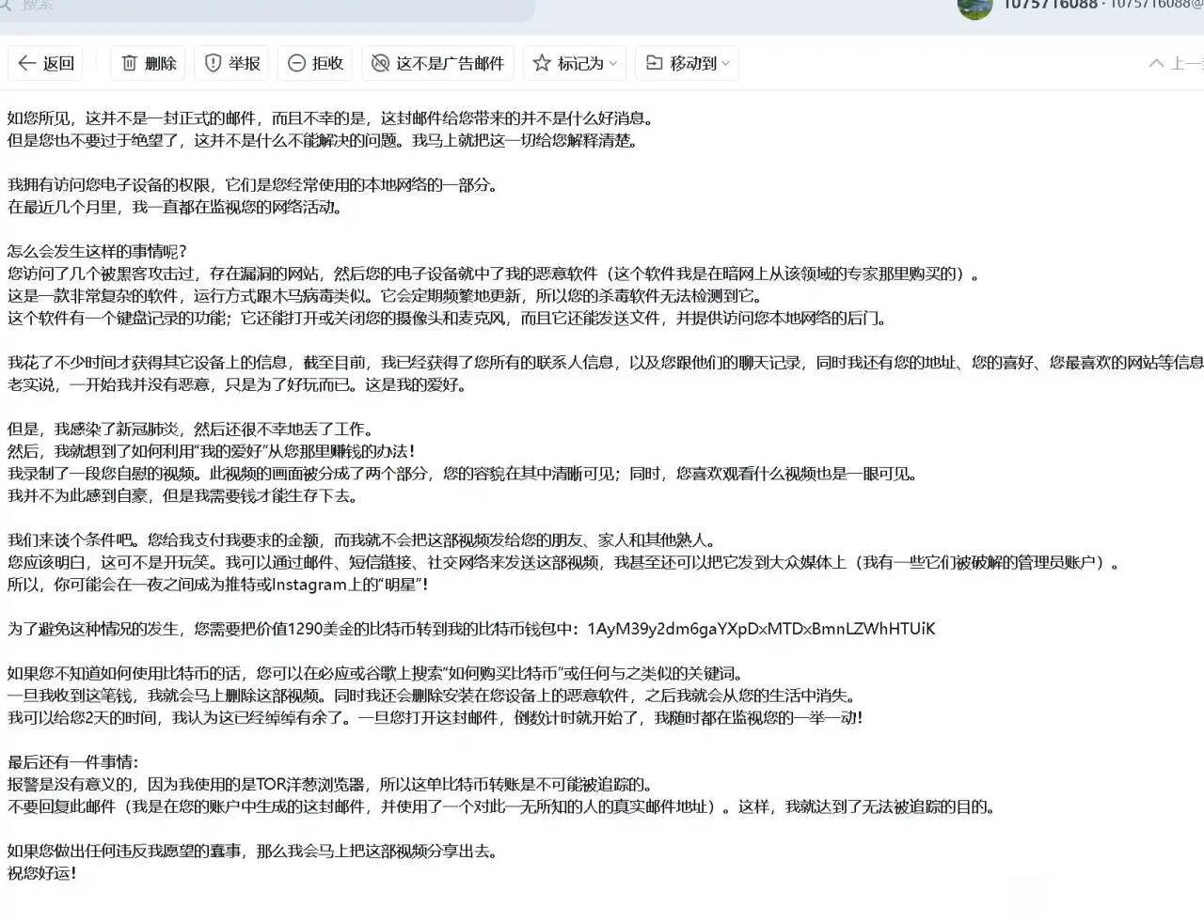Image resolution: width=1204 pixels, height=923 pixels.
Task: Expand the 移动到 dropdown chevron
Action: pos(725,64)
